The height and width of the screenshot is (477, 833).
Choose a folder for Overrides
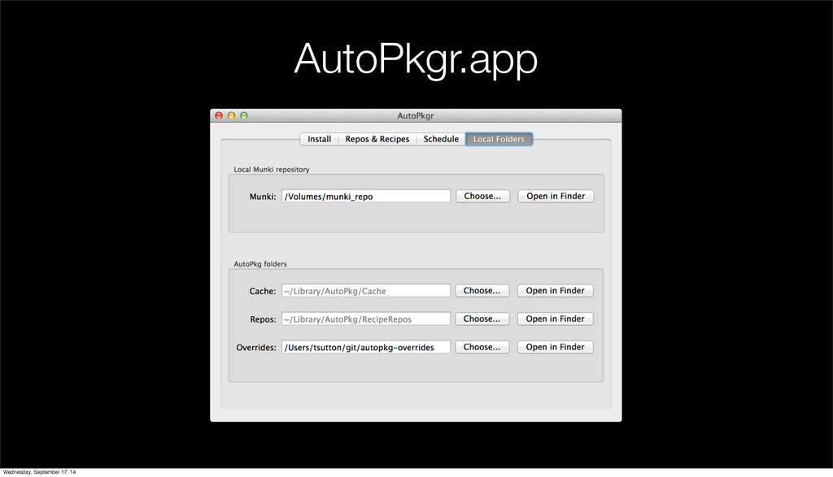(482, 347)
